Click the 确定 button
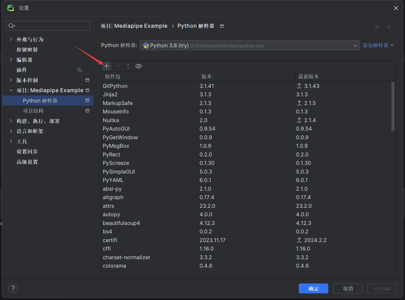The image size is (405, 300). pos(313,289)
